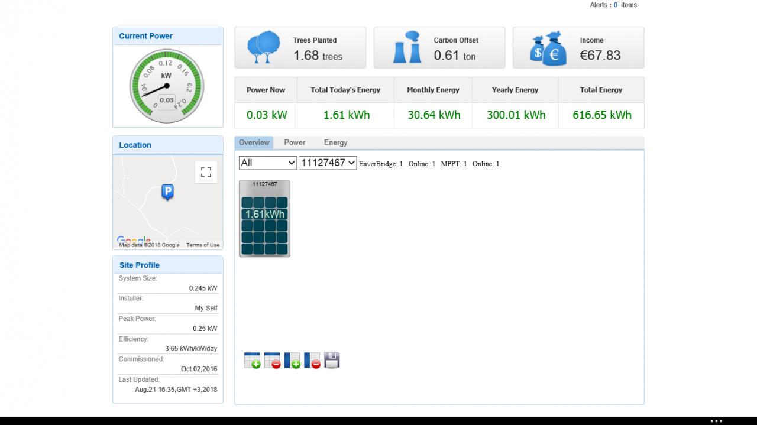Click the Carbon Offset cooling towers icon
The height and width of the screenshot is (425, 757).
(x=407, y=47)
